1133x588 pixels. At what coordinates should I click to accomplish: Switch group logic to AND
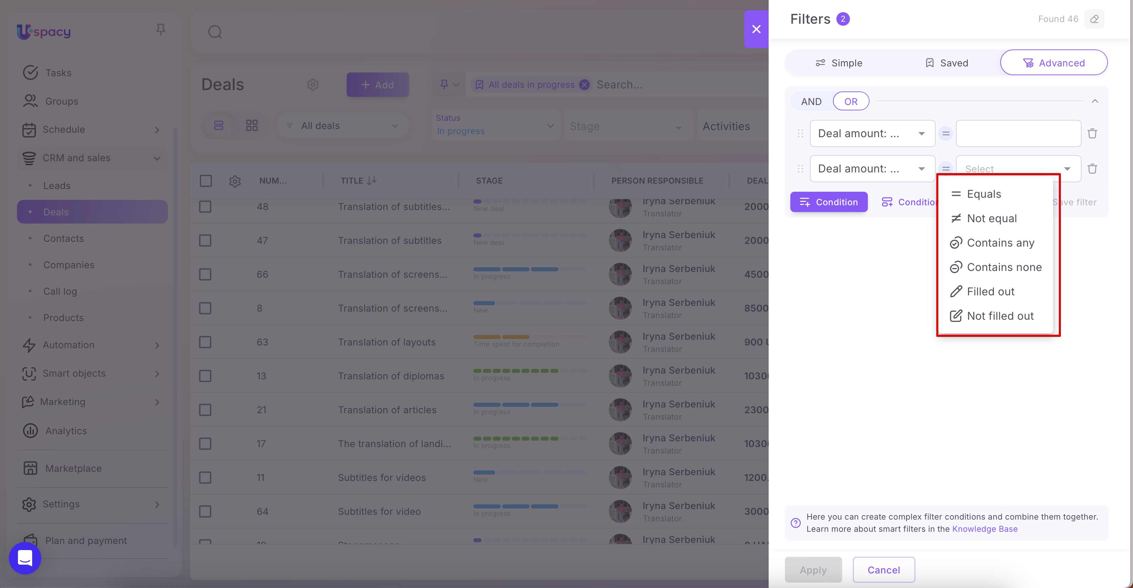[811, 102]
